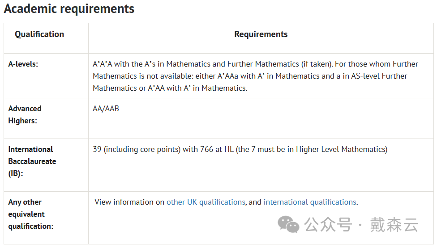
Task: Open the international qualifications link
Action: point(310,202)
